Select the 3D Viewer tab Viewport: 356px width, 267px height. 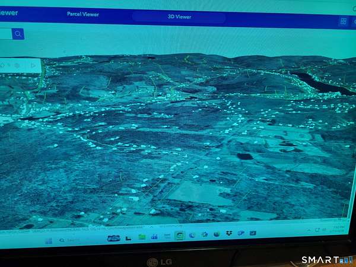point(179,17)
